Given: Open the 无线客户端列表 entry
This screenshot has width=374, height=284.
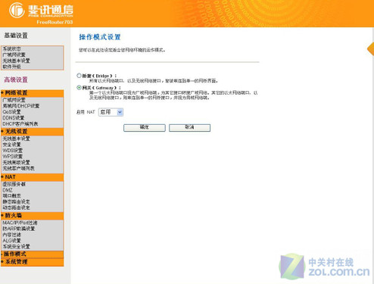Looking at the screenshot, I should coord(18,168).
